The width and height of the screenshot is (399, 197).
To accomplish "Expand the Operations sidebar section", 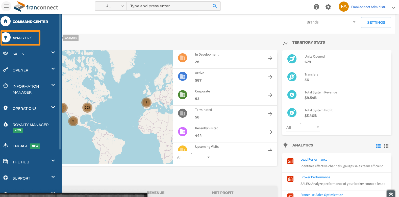I will point(53,107).
